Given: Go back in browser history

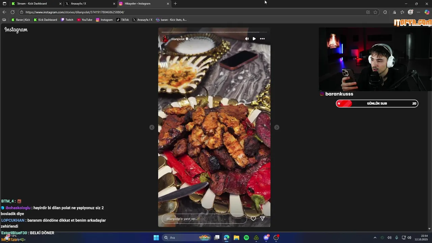Looking at the screenshot, I should 4,12.
